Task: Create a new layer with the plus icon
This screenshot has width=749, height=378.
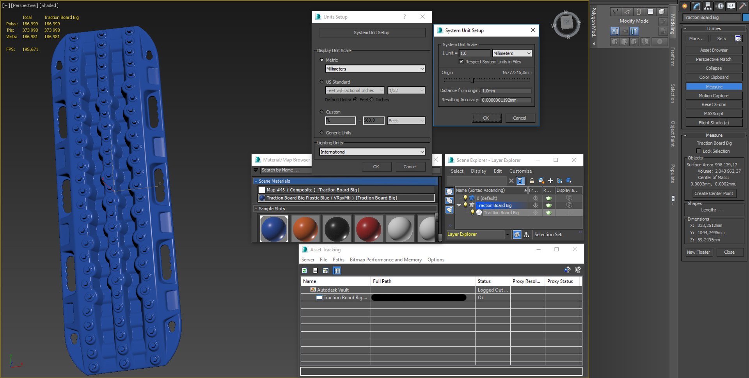Action: pos(550,180)
